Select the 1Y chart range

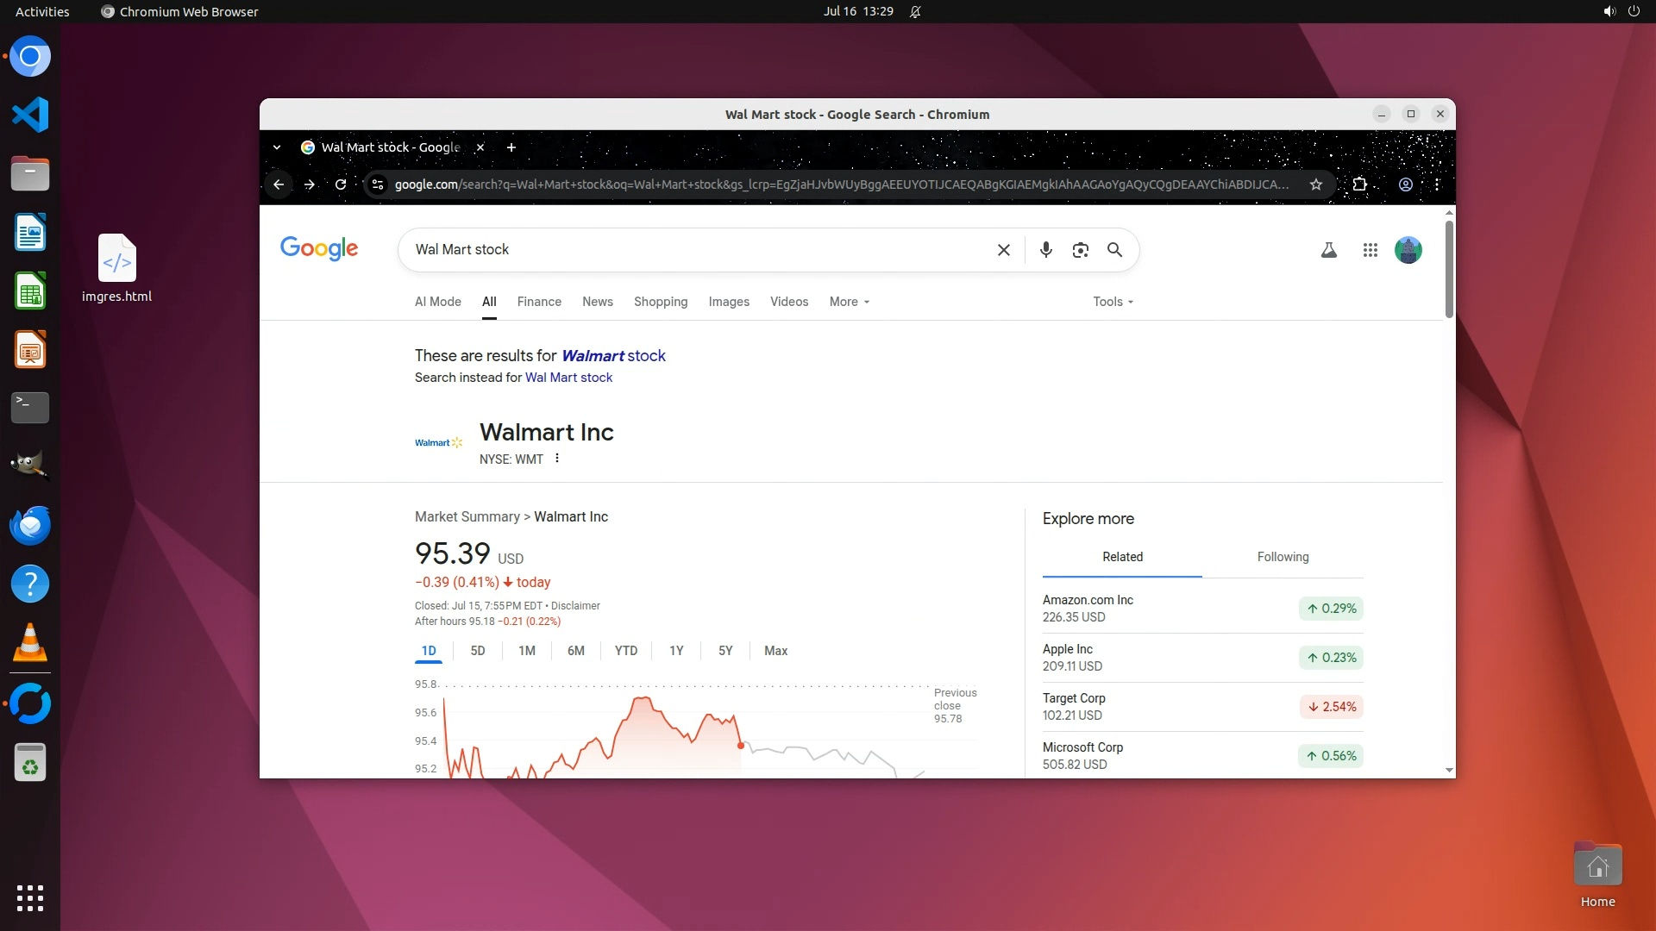point(676,651)
